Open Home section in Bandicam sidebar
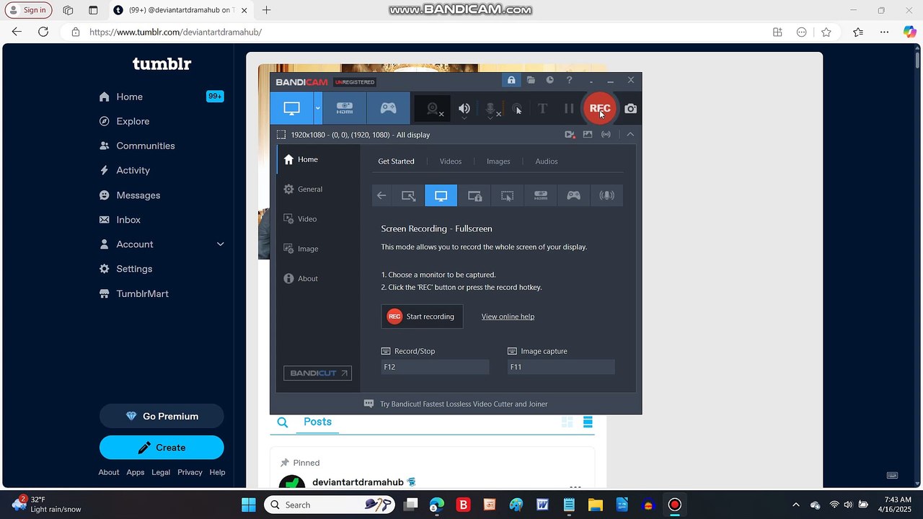This screenshot has width=923, height=519. (318, 159)
